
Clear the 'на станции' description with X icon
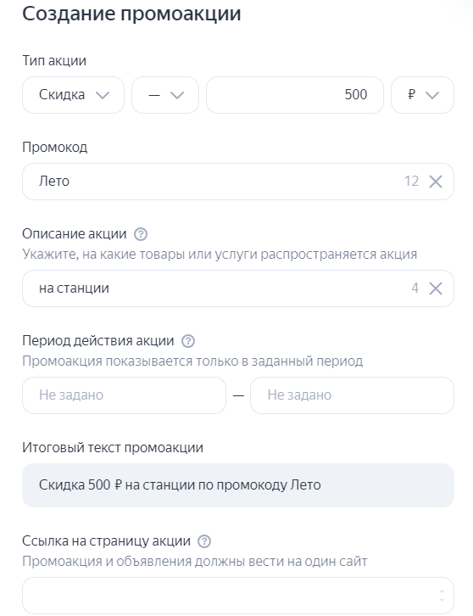pos(436,288)
